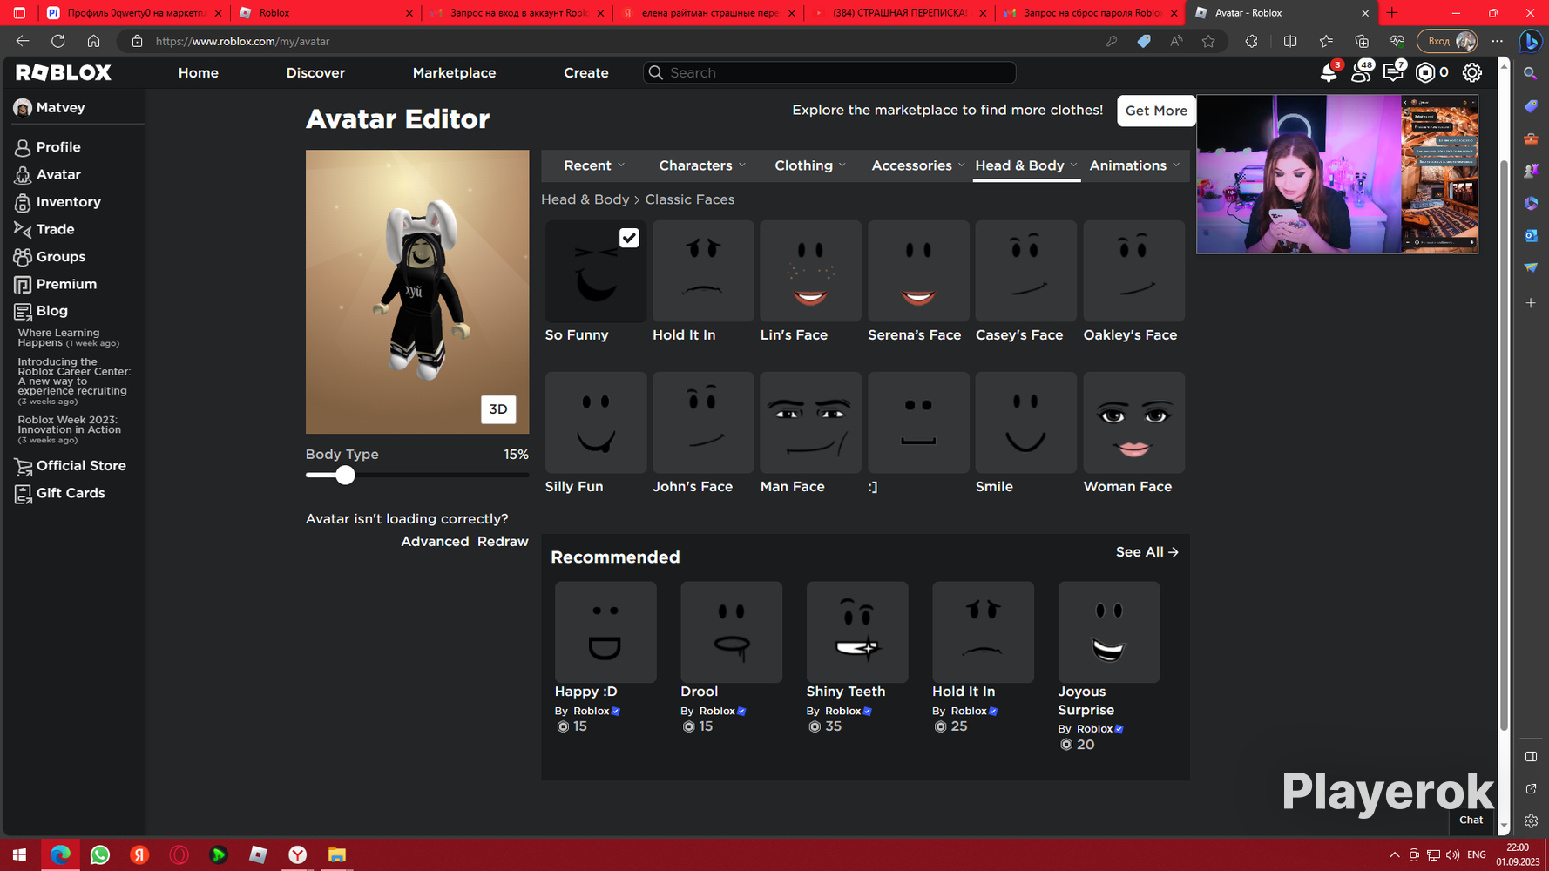Switch to the Playerok profile browser tab
The image size is (1549, 871).
(x=133, y=13)
